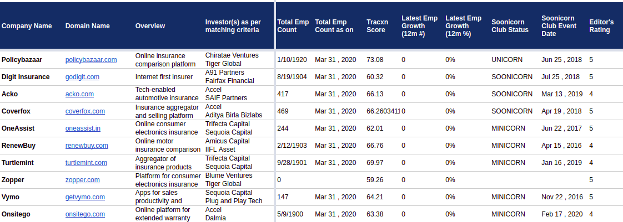Click the acko.com link
This screenshot has height=222, width=623.
coord(79,94)
